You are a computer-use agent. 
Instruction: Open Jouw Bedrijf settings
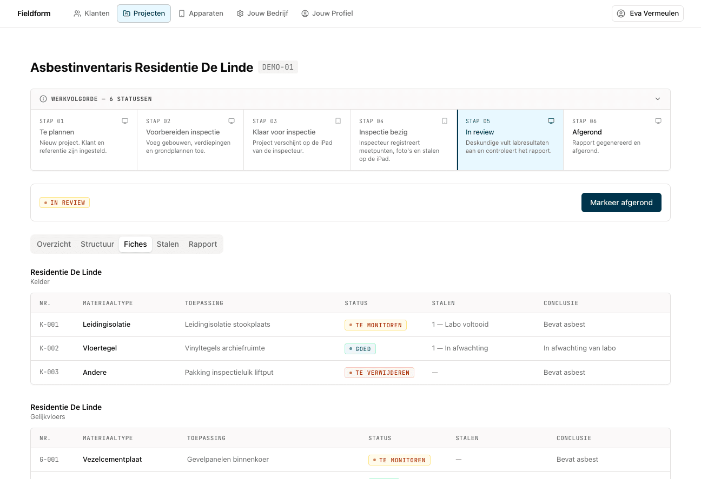(x=262, y=14)
